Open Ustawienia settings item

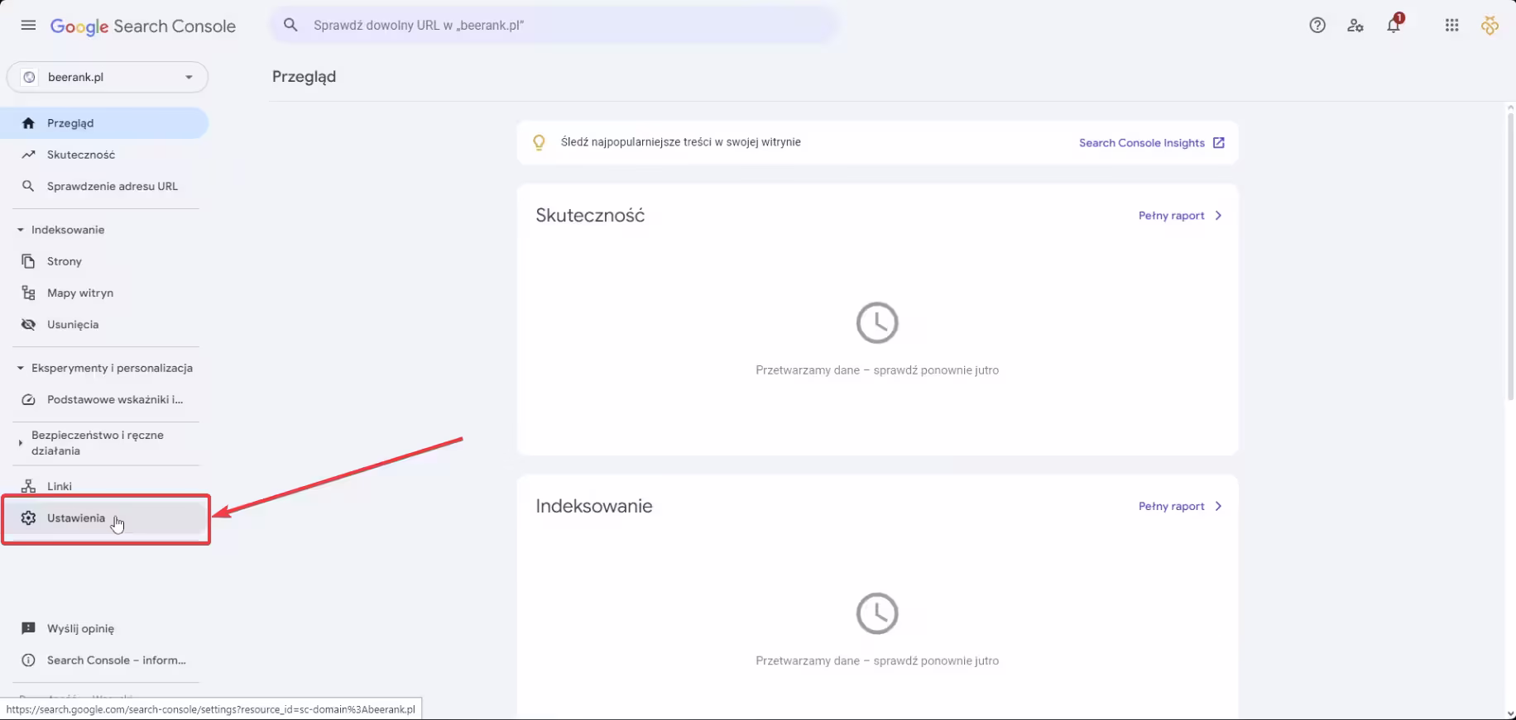[76, 518]
